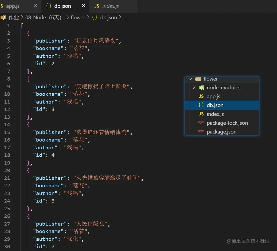Close the db.json tab
Viewport: 277px width, 251px height.
(x=83, y=6)
